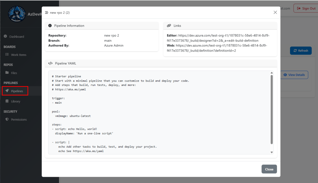This screenshot has height=183, width=318.
Task: Click YAML scrollbar down arrow
Action: 271,152
